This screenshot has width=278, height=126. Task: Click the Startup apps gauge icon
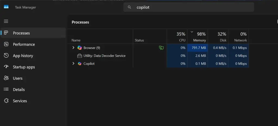[6, 67]
